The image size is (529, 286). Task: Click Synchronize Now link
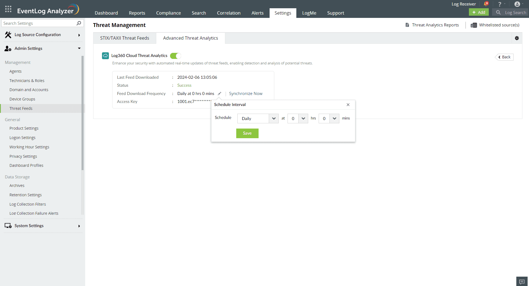246,94
